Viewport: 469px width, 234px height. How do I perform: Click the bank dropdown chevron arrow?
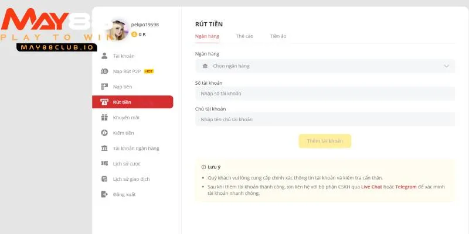tap(447, 66)
